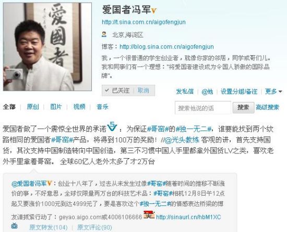Click the video TV icon below the quoted post
This screenshot has height=232, width=287.
(x=14, y=226)
